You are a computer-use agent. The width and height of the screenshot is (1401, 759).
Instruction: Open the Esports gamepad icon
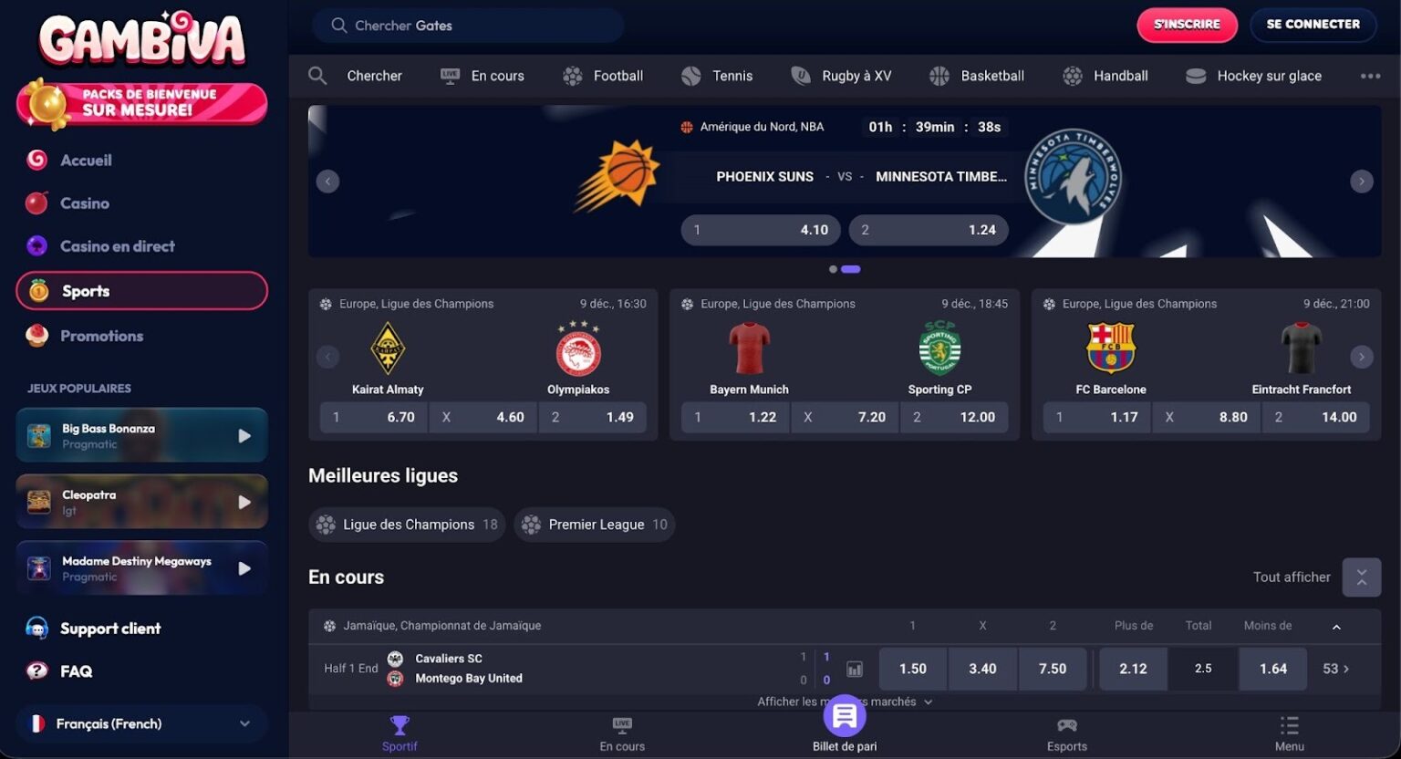[x=1066, y=725]
